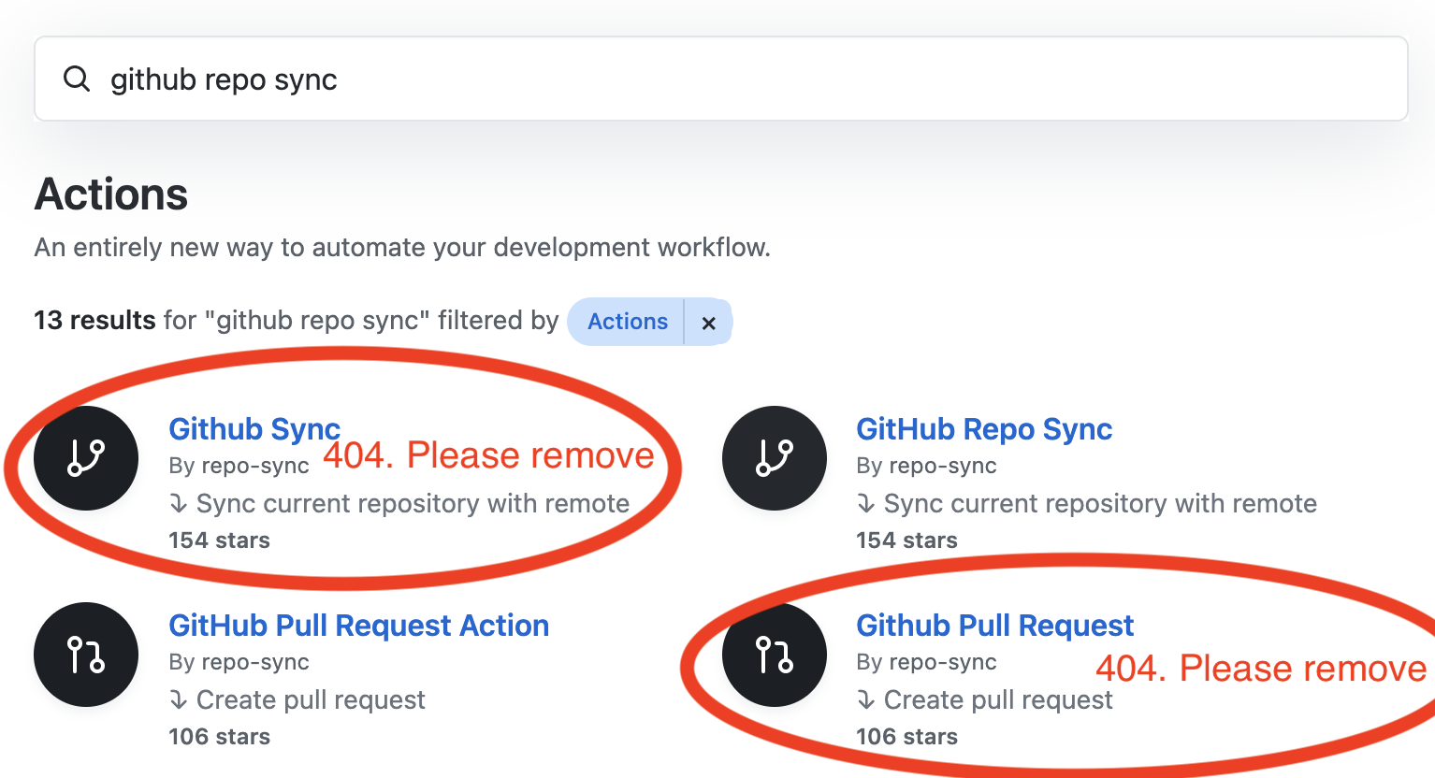Open the Github Sync action link
Viewport: 1435px width, 778px height.
coord(254,429)
